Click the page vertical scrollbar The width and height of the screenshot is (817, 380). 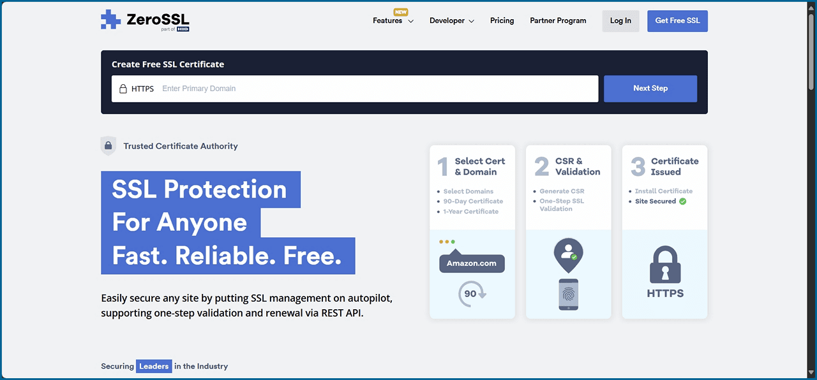(x=811, y=191)
